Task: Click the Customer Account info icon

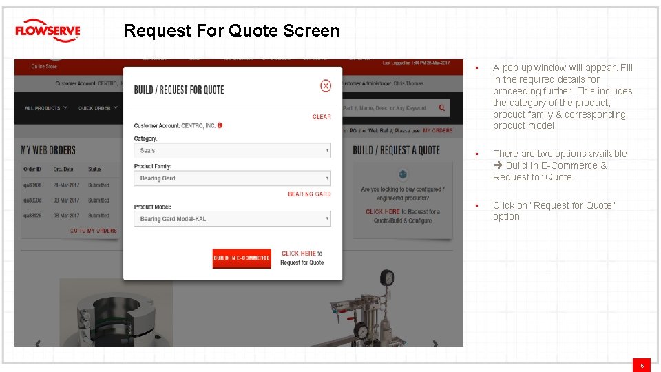Action: click(x=220, y=125)
